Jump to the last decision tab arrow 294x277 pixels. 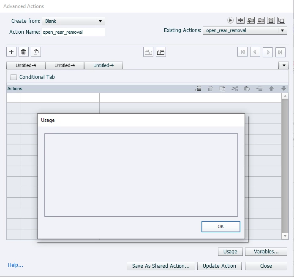280,52
